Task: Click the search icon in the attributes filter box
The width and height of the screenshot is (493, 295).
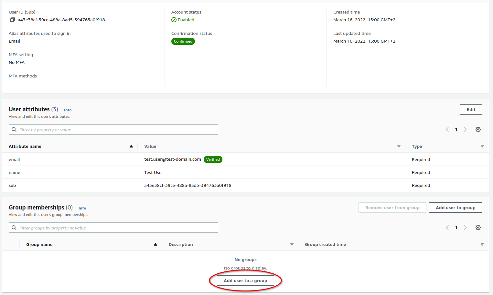Action: click(14, 129)
